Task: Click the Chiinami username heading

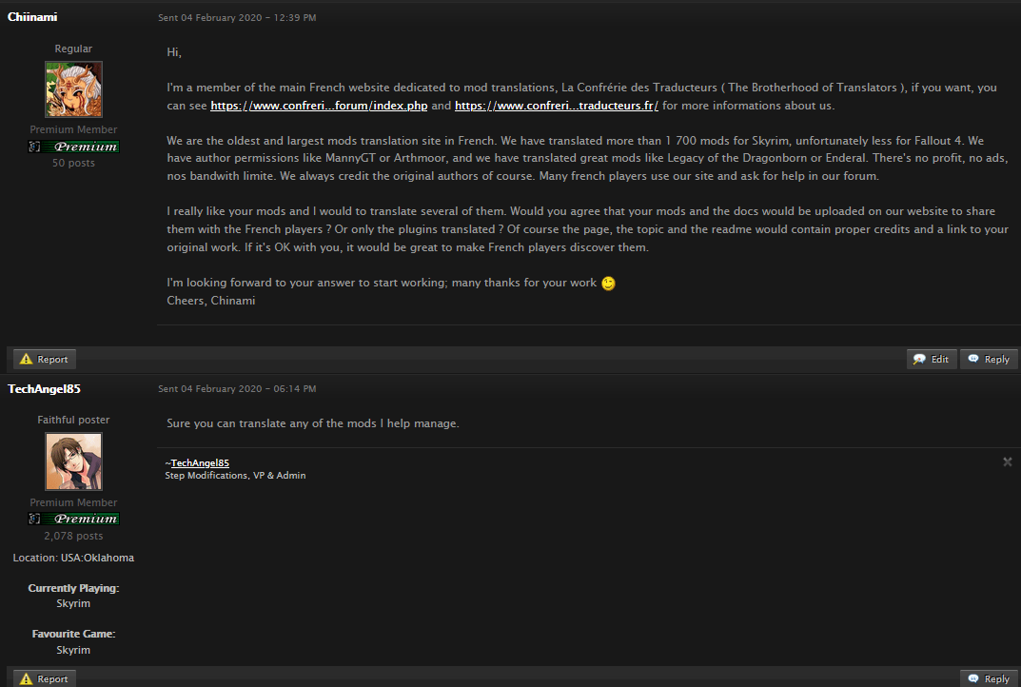Action: pos(32,17)
